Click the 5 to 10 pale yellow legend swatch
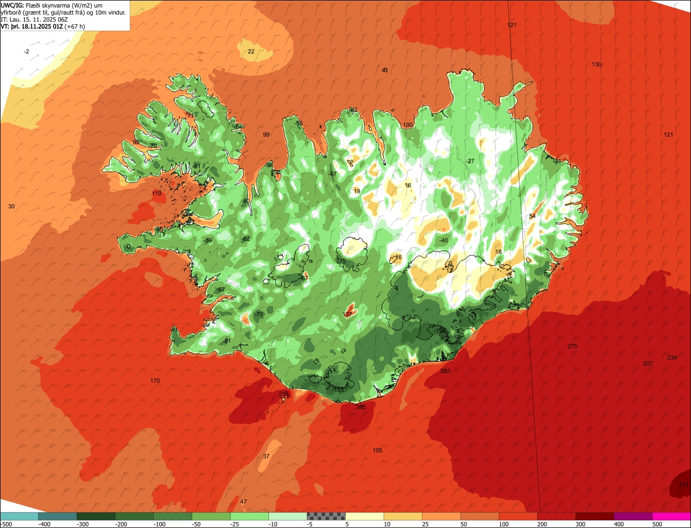Viewport: 691px width, 528px height. click(364, 516)
